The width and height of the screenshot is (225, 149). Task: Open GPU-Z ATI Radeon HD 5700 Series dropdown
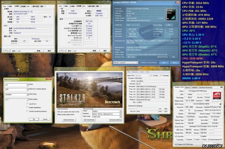[x=189, y=144]
